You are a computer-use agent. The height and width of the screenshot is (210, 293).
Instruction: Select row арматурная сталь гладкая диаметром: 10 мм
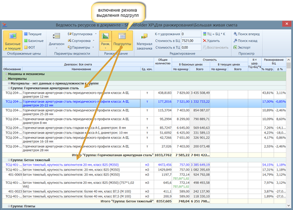coord(144,133)
